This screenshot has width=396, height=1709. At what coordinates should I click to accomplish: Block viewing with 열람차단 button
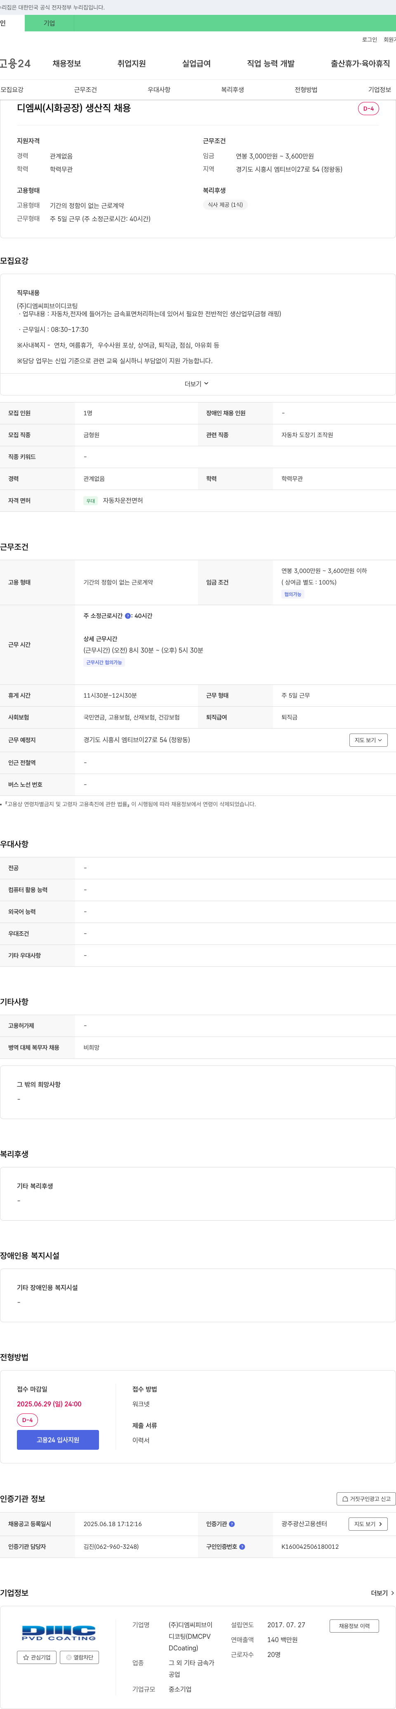pyautogui.click(x=79, y=1657)
